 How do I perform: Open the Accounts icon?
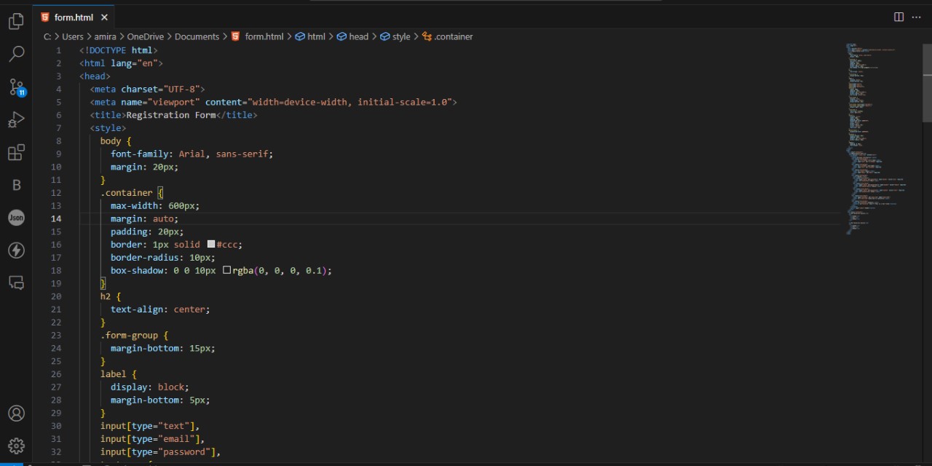[16, 414]
